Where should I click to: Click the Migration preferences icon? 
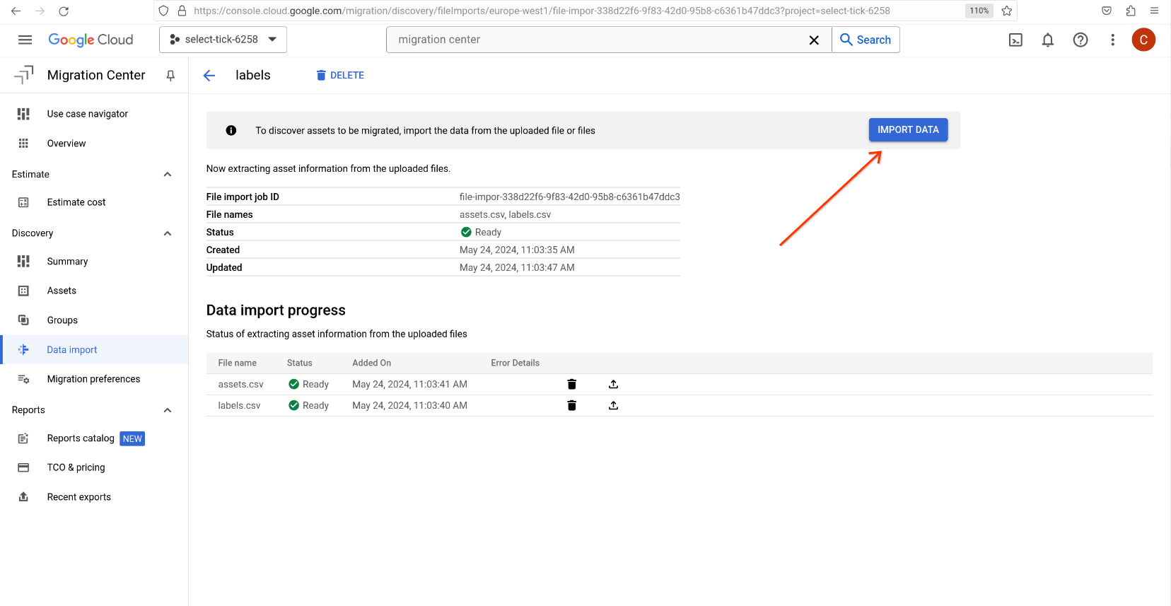click(23, 379)
